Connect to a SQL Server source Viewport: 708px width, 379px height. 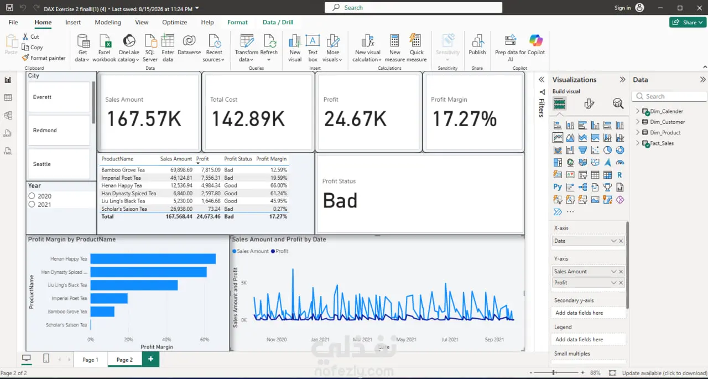(150, 48)
